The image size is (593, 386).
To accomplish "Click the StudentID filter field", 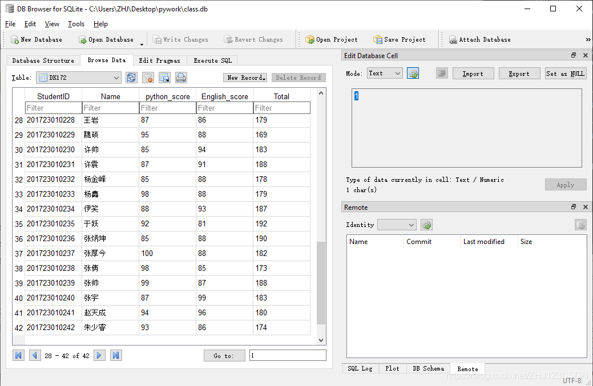I will [53, 108].
